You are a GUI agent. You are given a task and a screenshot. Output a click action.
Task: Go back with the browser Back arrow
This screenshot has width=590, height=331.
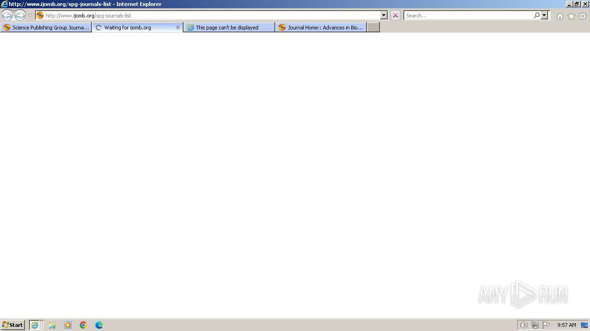tap(7, 15)
